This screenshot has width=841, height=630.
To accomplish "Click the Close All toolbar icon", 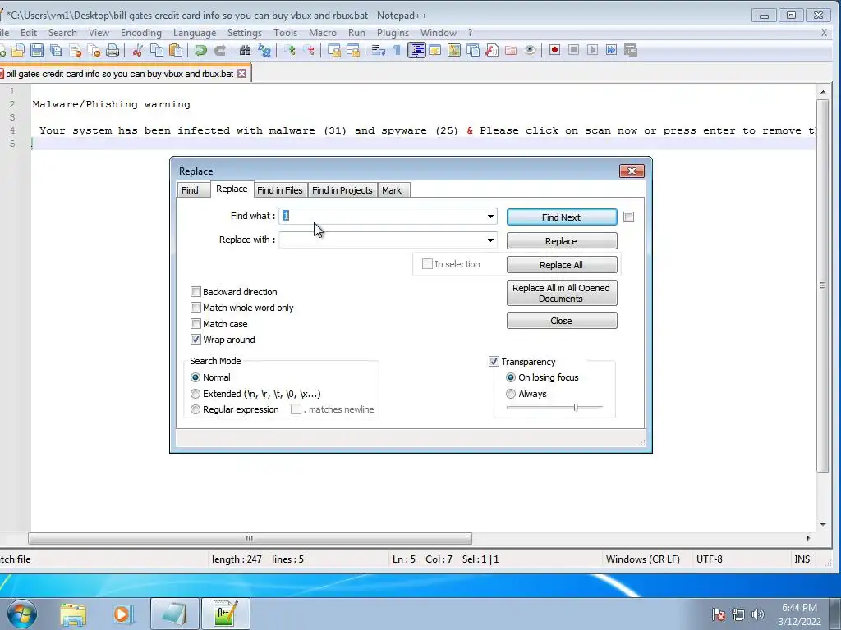I will tap(94, 50).
